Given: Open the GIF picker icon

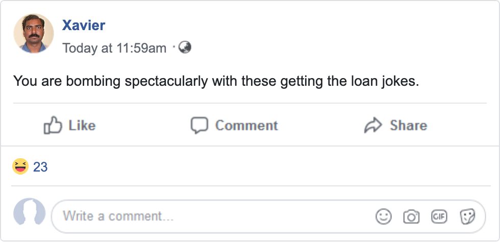Looking at the screenshot, I should pyautogui.click(x=439, y=216).
